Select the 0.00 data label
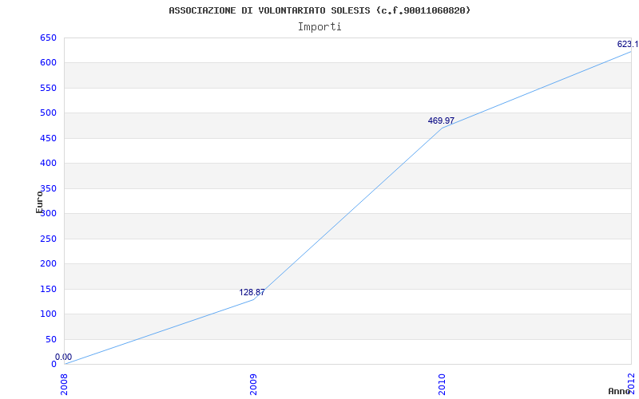This screenshot has width=639, height=399. click(x=64, y=357)
